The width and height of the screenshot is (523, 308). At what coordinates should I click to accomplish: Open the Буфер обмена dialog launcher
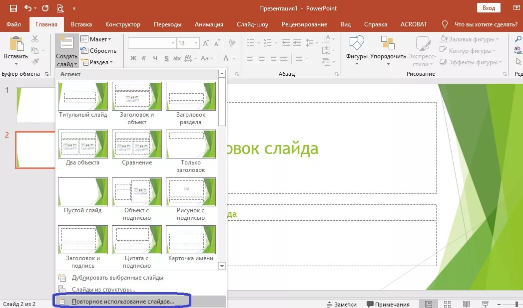coord(46,74)
